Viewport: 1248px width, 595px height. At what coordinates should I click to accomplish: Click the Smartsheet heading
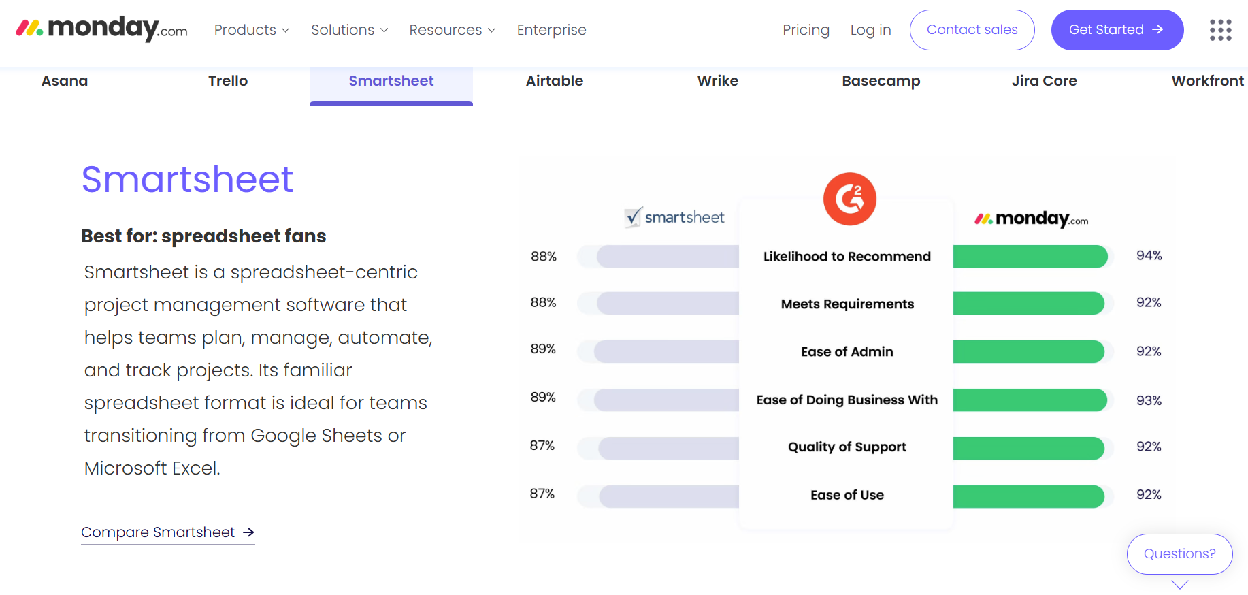(187, 179)
